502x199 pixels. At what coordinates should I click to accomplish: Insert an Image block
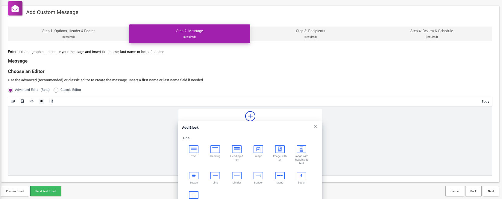tap(258, 151)
